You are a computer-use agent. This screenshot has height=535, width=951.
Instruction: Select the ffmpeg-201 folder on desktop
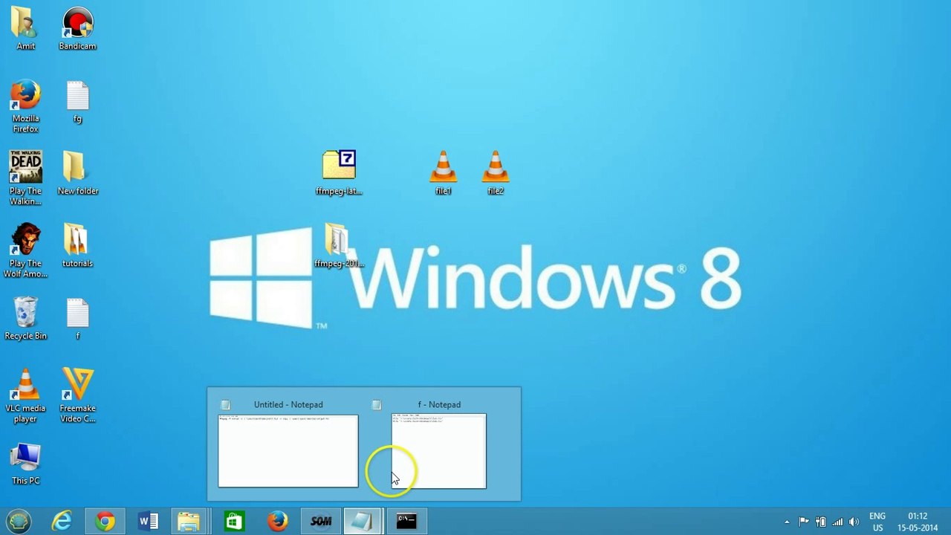click(x=339, y=246)
